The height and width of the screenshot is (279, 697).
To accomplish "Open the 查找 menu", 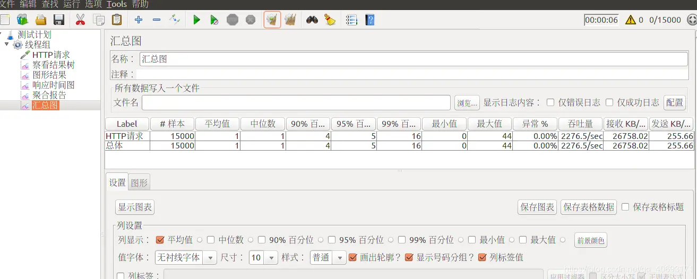I will click(x=50, y=4).
